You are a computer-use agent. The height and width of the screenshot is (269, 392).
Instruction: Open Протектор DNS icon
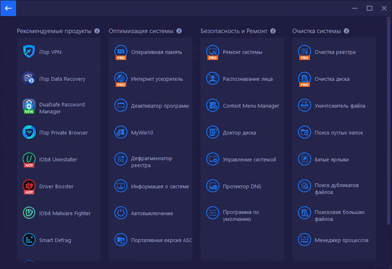click(x=213, y=186)
